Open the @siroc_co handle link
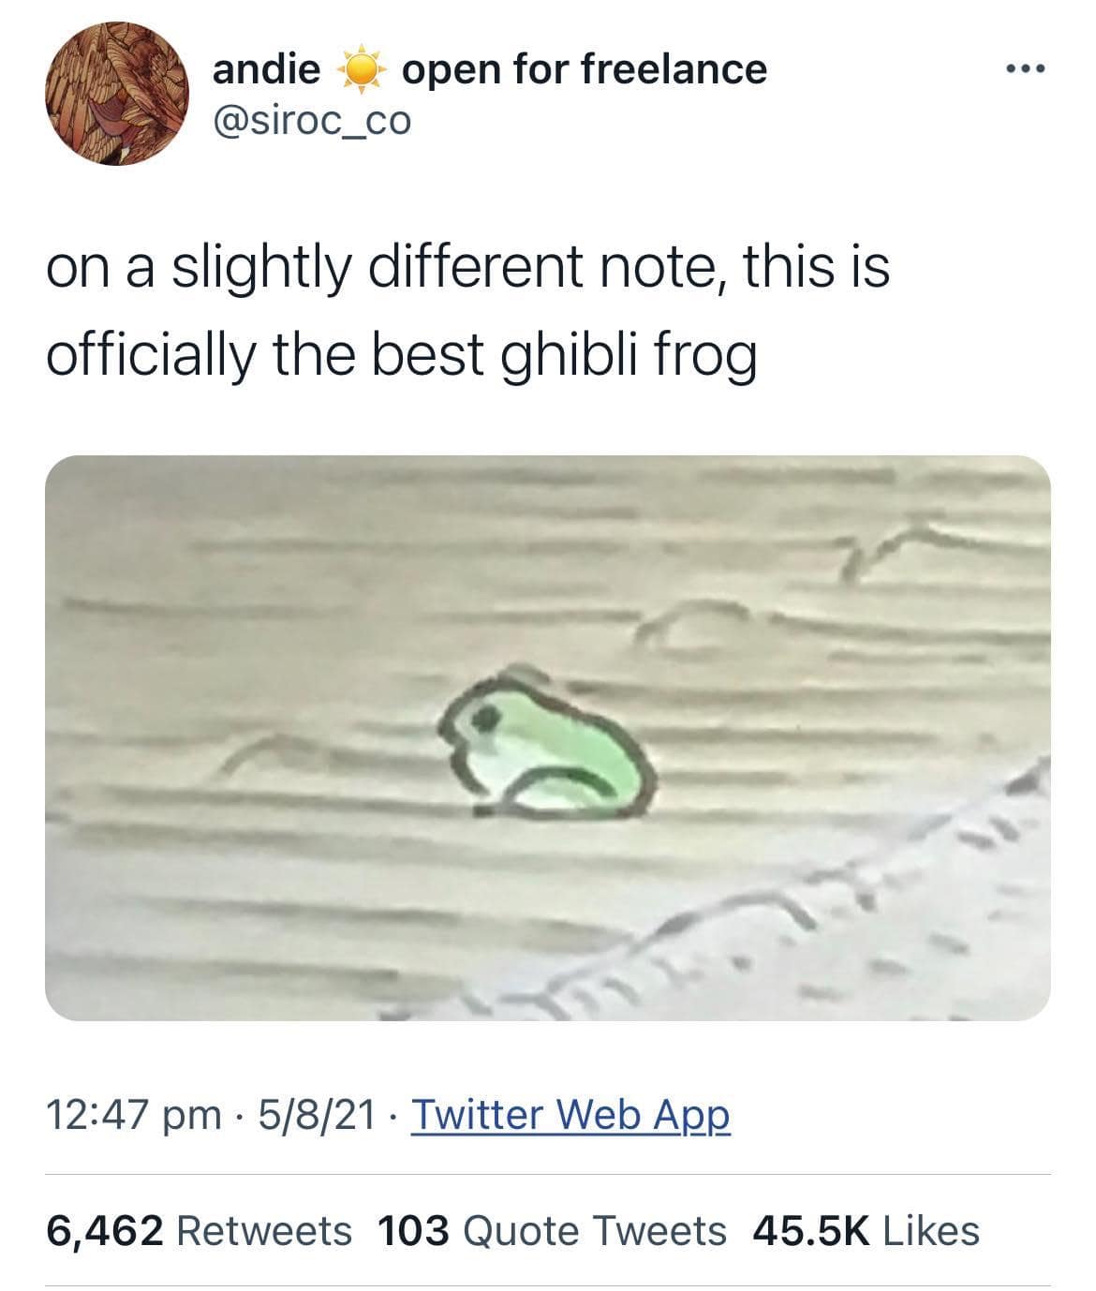The image size is (1096, 1291). [312, 120]
